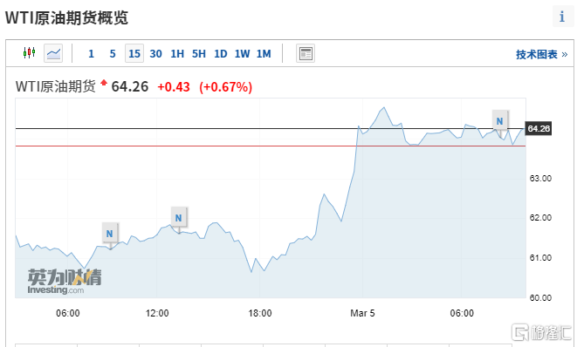Click the 64.26 current price label on axis
This screenshot has width=577, height=347.
coord(539,129)
